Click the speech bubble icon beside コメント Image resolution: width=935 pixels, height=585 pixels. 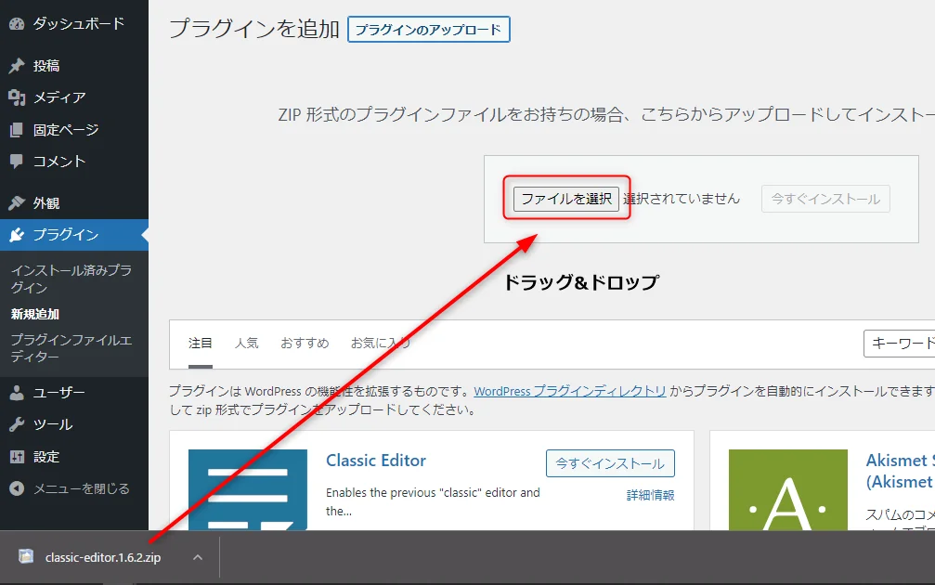(x=17, y=161)
